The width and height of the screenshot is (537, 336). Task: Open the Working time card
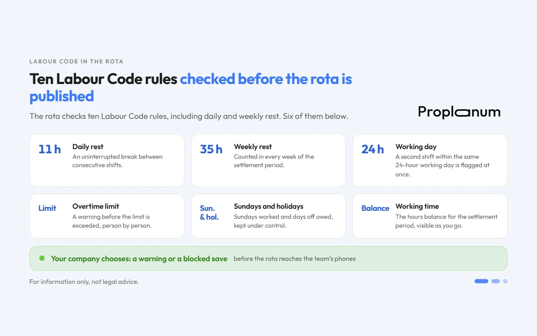pyautogui.click(x=430, y=216)
